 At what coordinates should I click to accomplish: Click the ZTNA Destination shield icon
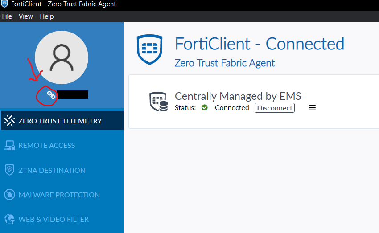pos(10,170)
